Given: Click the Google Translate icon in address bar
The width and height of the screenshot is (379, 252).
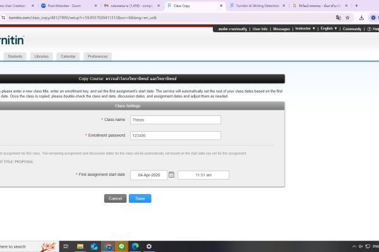Looking at the screenshot, I should pos(339,18).
